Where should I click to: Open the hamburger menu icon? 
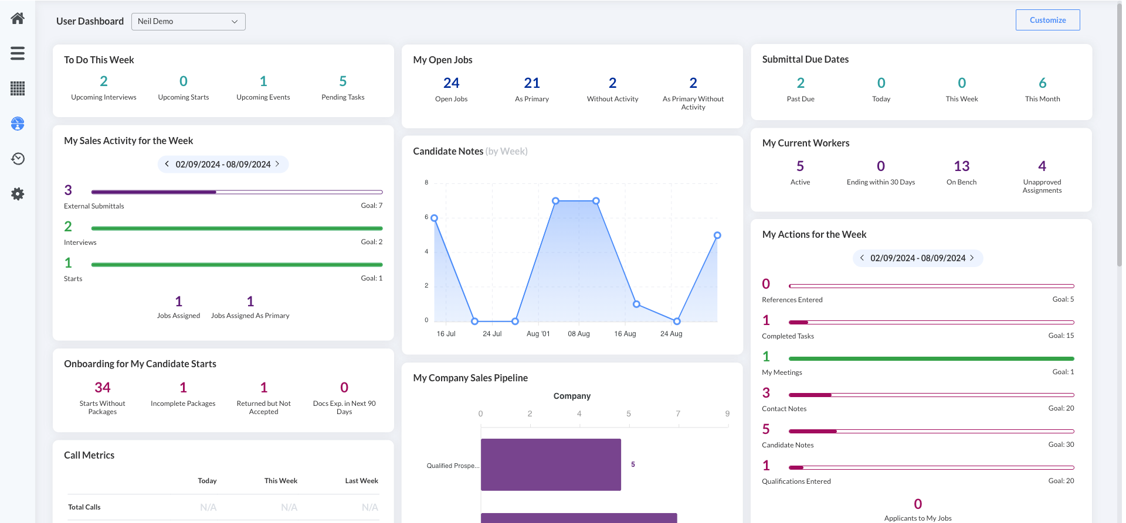point(18,53)
